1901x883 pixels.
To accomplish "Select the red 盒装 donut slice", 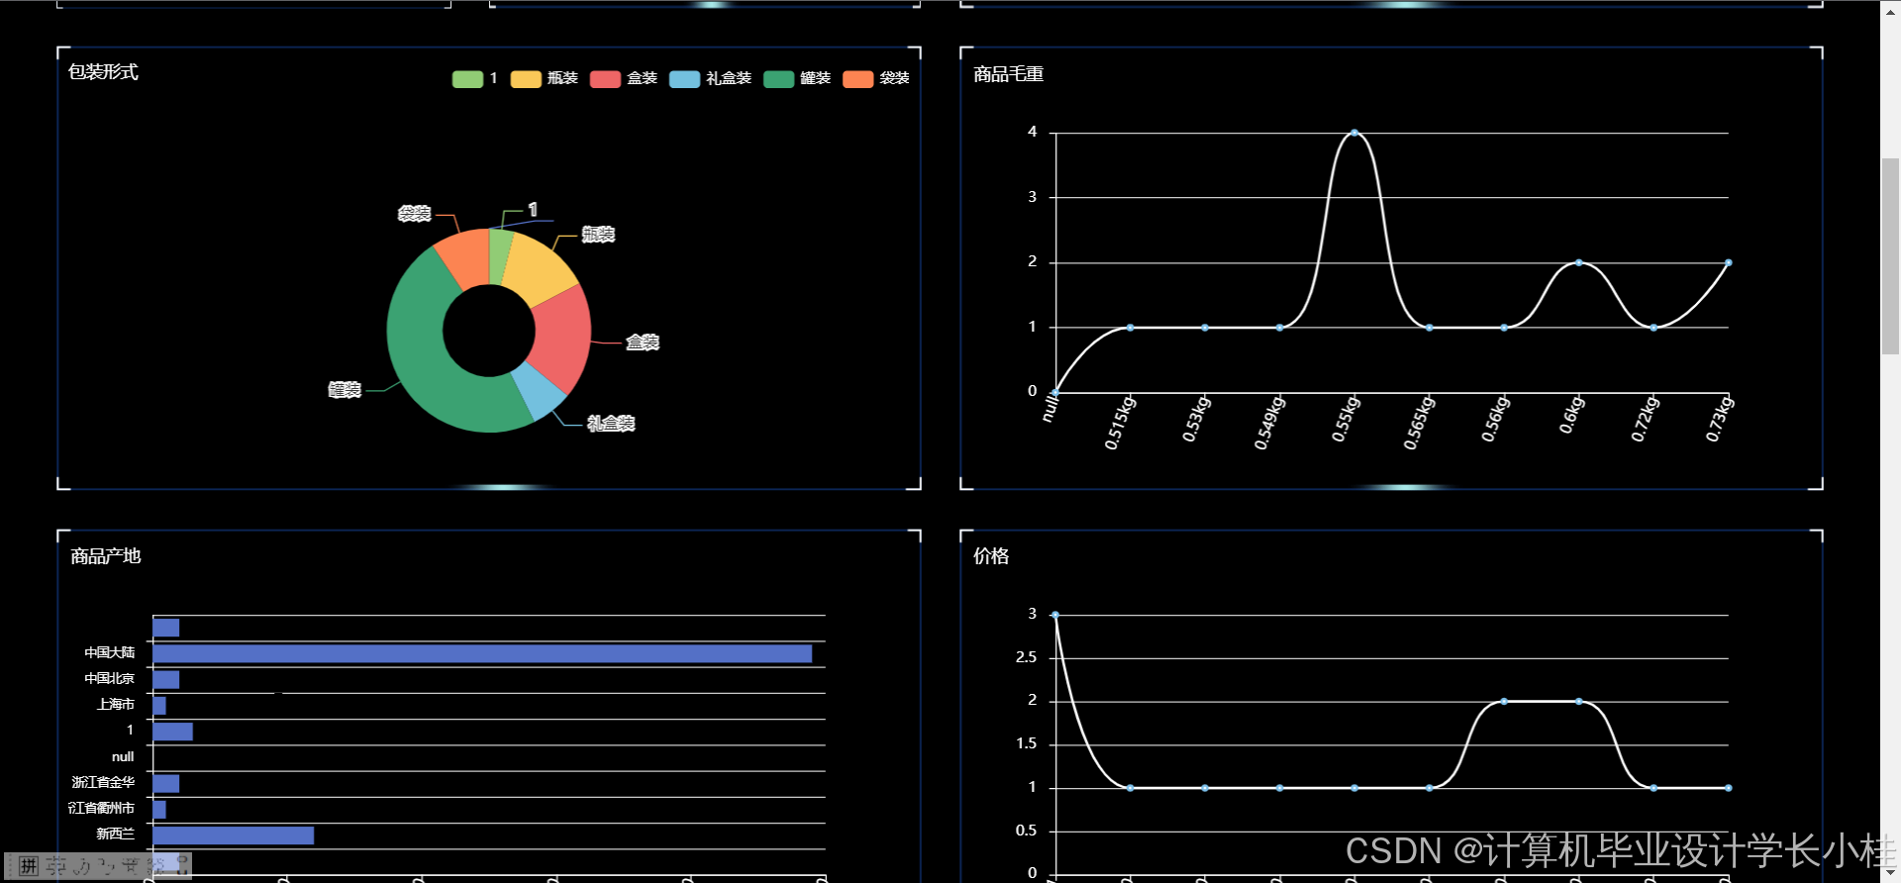I will pyautogui.click(x=561, y=337).
